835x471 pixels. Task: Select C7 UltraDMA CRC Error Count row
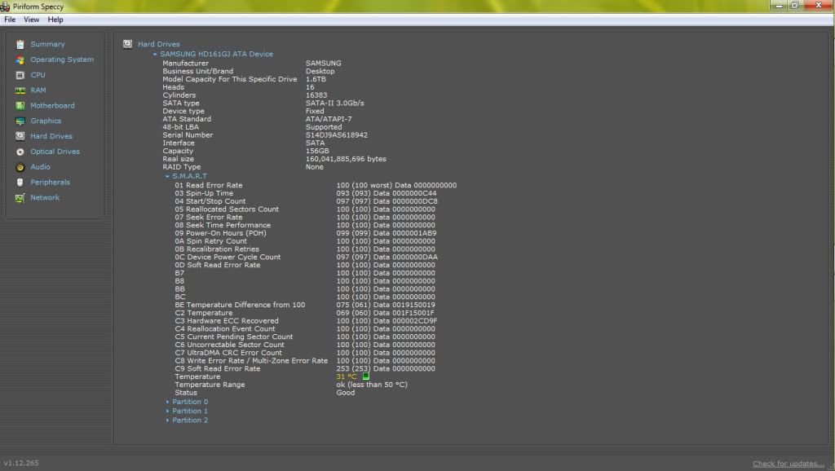305,353
